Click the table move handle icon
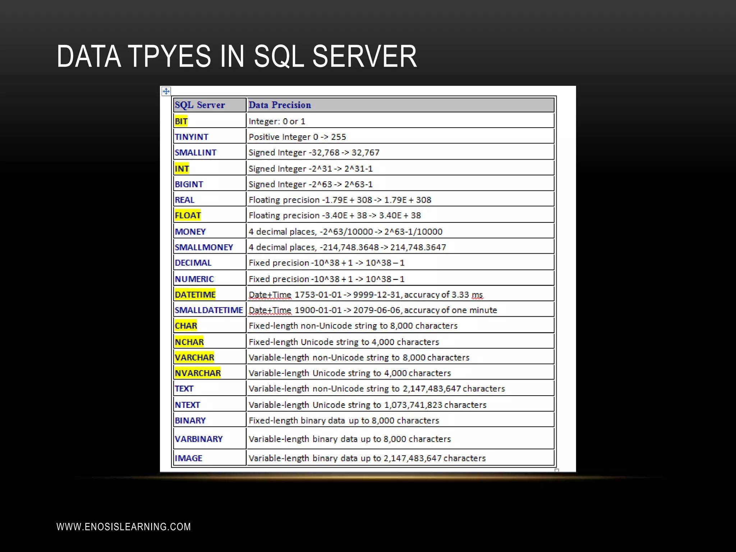Screen dimensions: 736x552 pos(166,91)
